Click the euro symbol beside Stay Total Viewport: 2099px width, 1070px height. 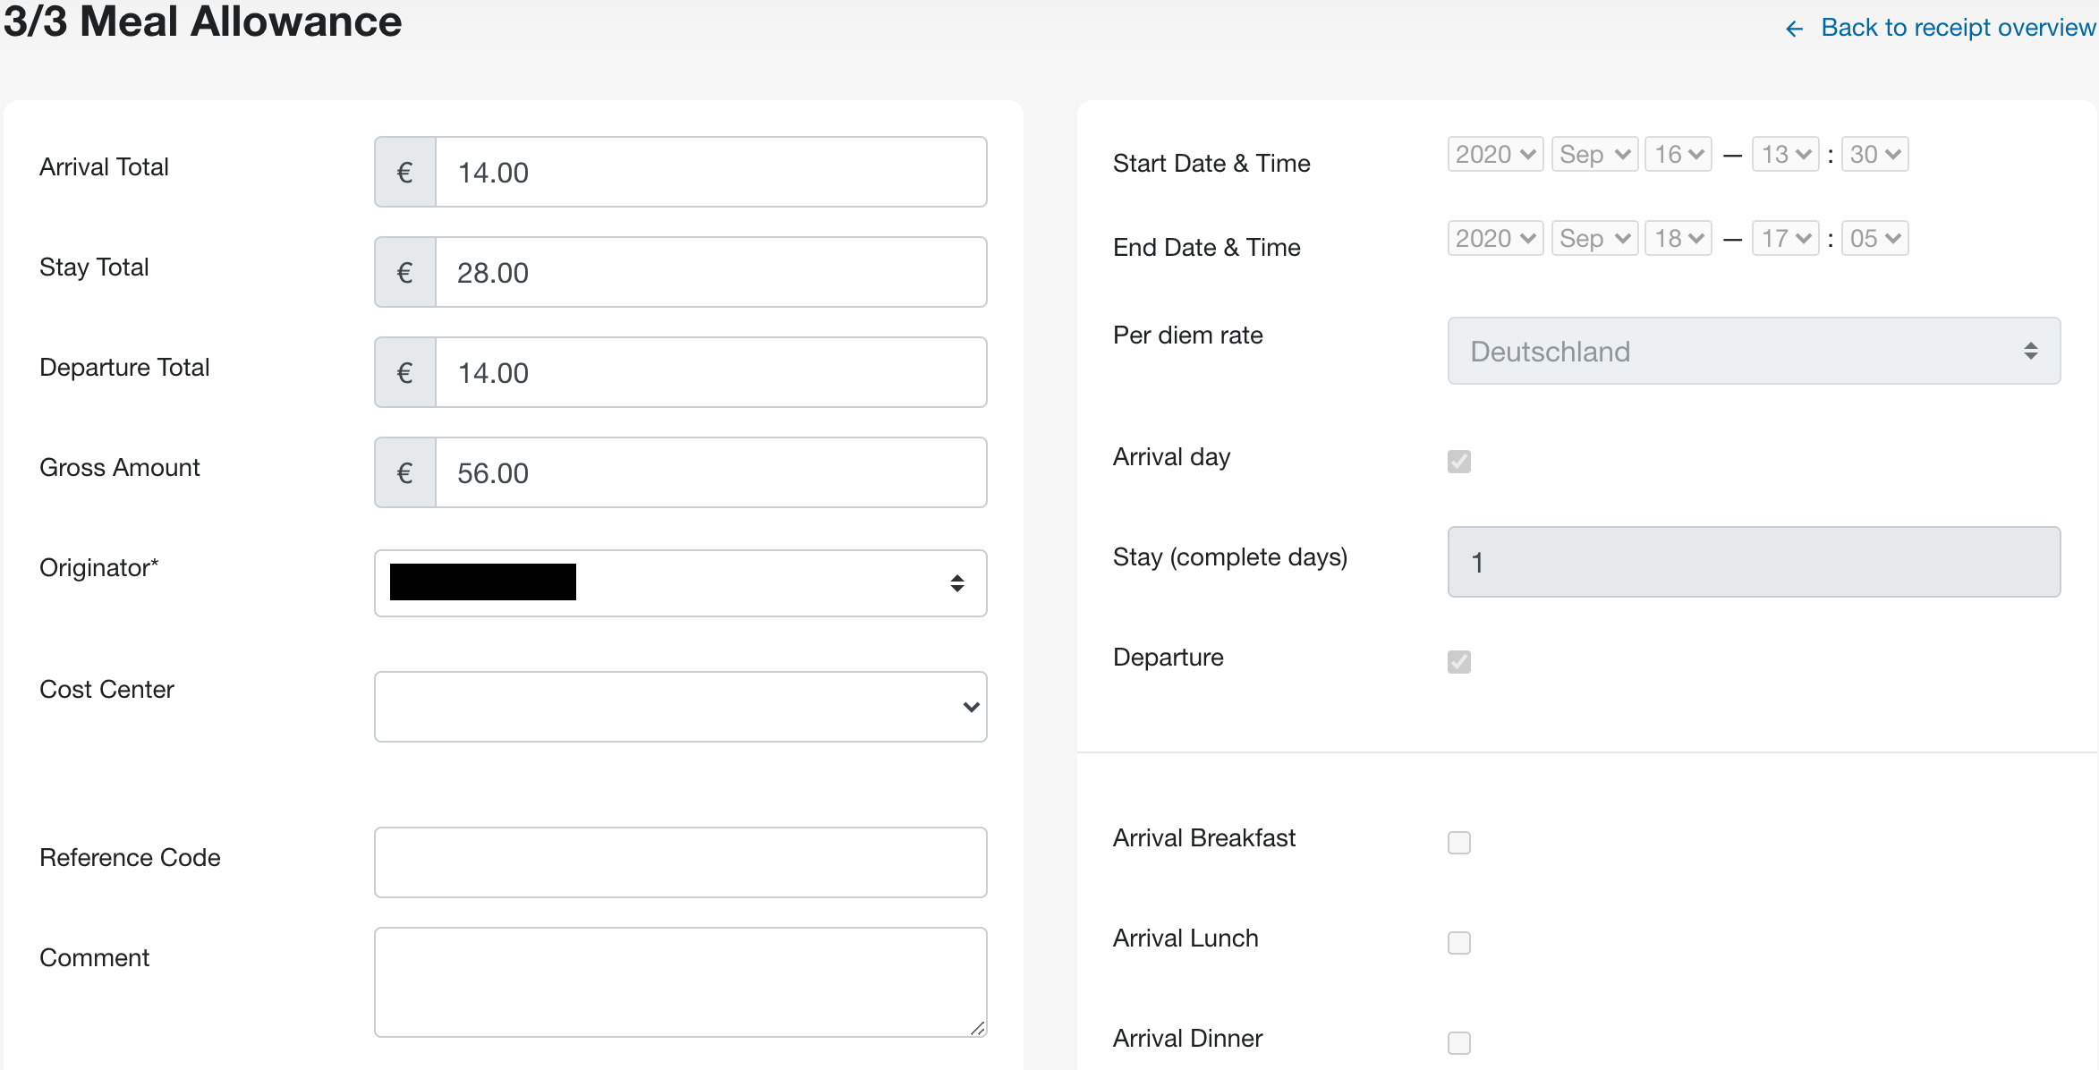point(405,272)
